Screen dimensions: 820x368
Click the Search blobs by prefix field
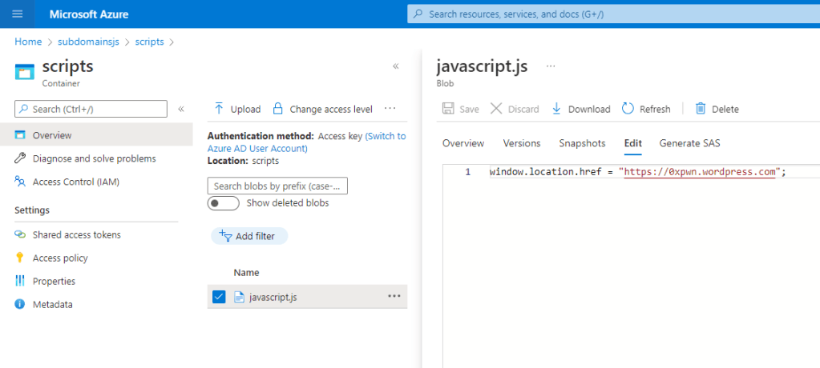(x=277, y=186)
